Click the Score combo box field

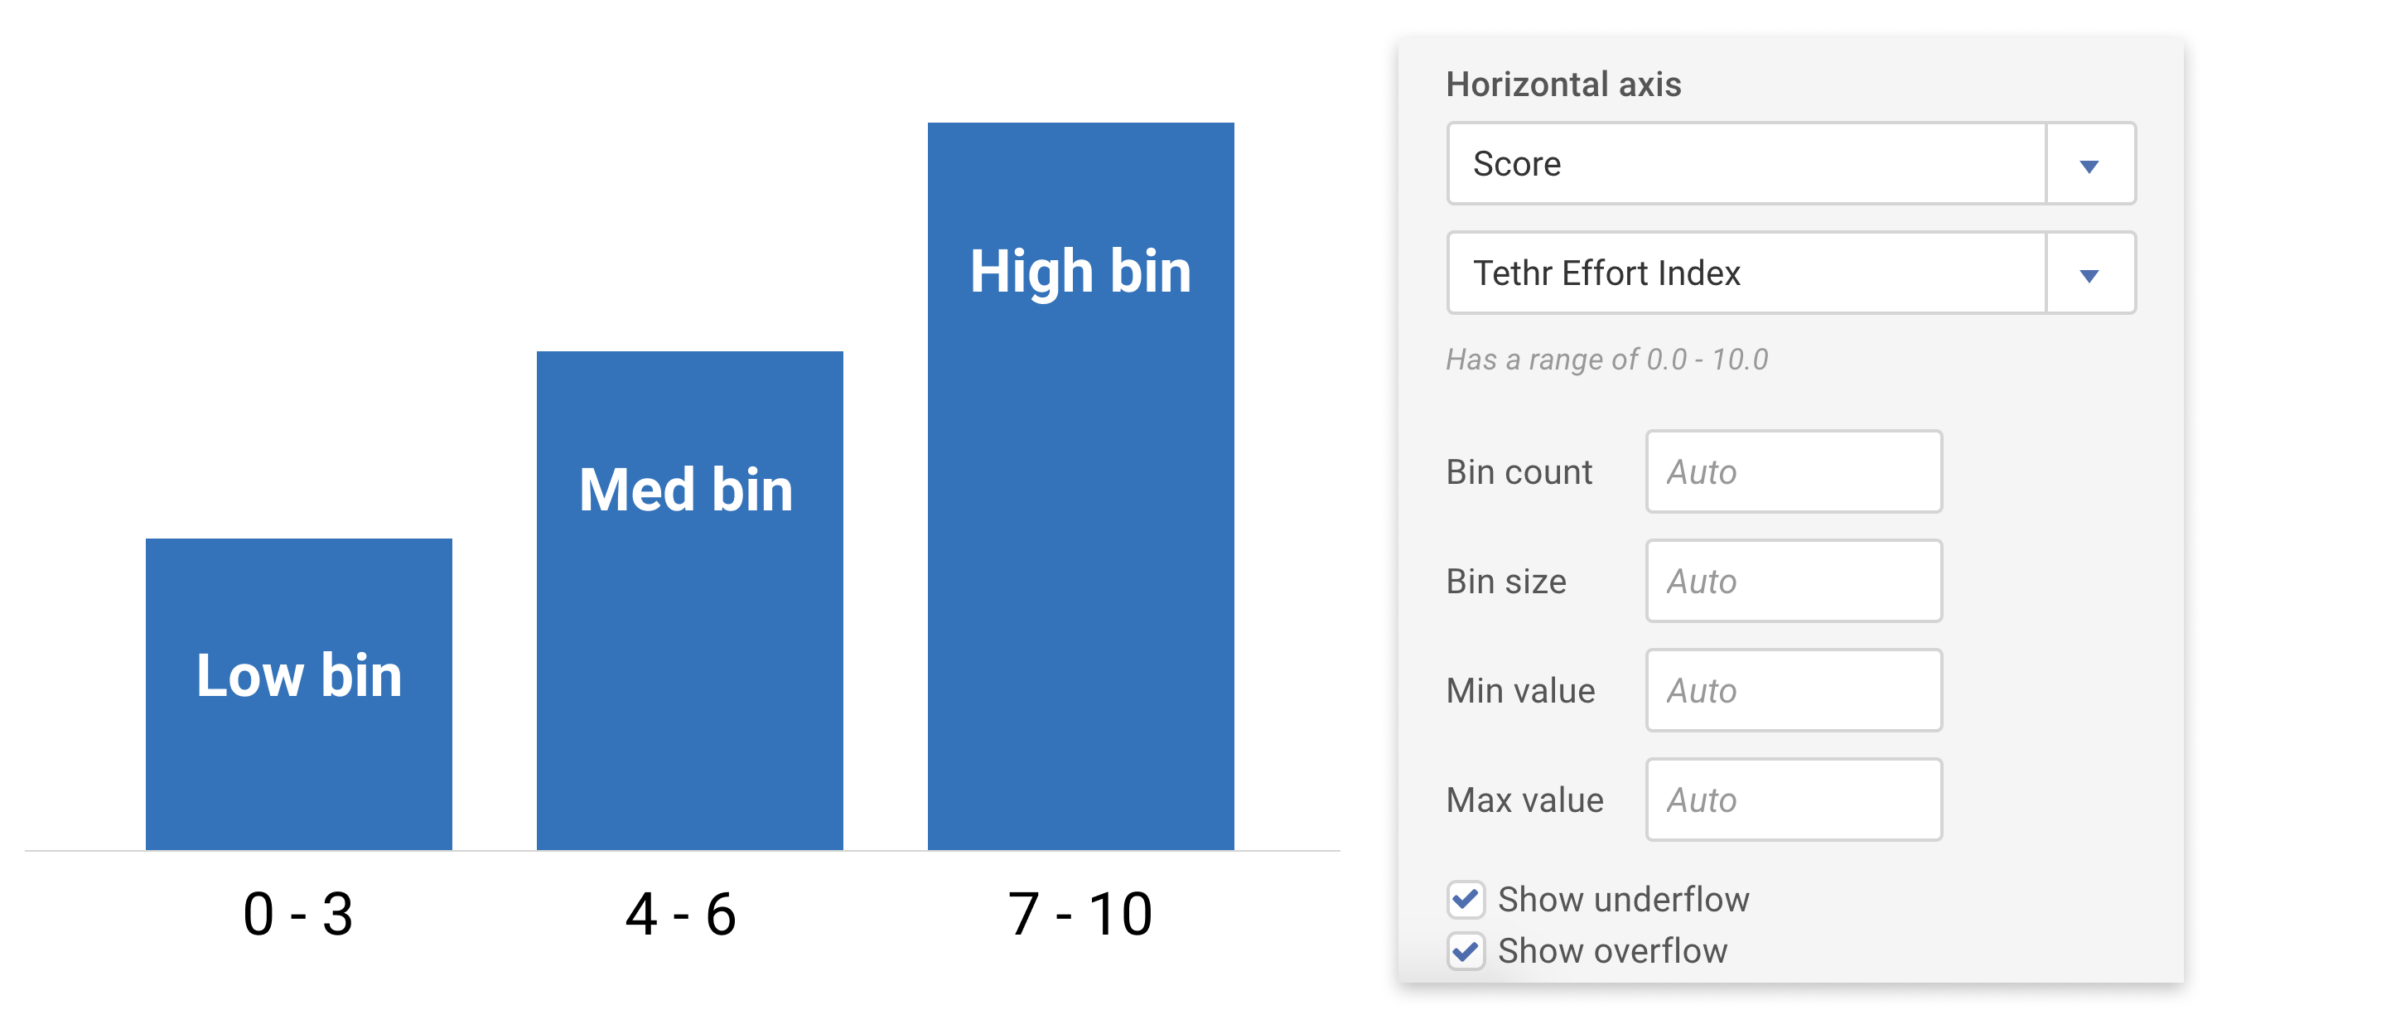1746,165
